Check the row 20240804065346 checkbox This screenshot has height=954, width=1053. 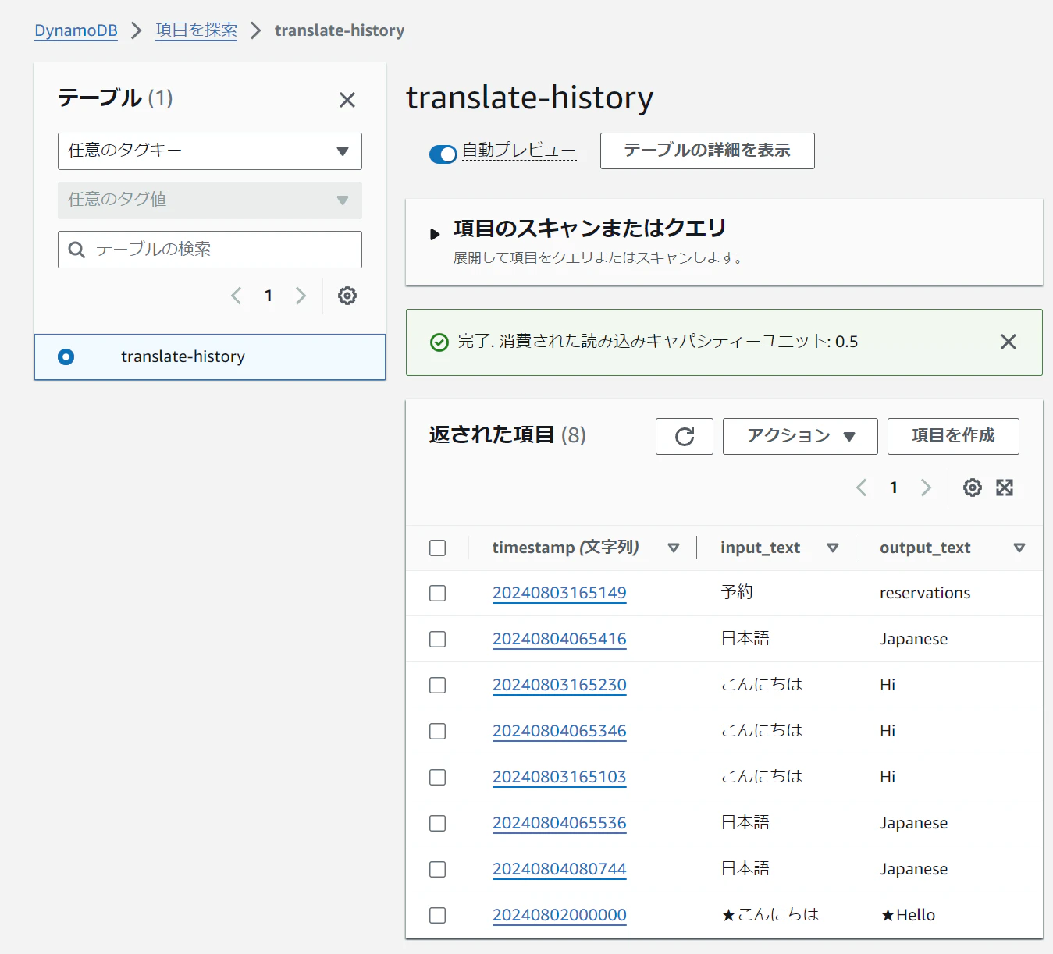[x=438, y=732]
